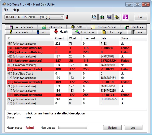
Task: Open the TOSHIBA DT01ACA050 drive dropdown
Action: [x=34, y=17]
